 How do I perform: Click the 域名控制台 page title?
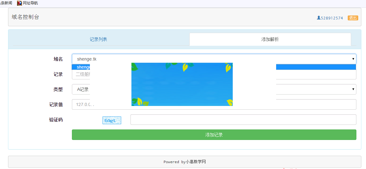click(x=25, y=17)
